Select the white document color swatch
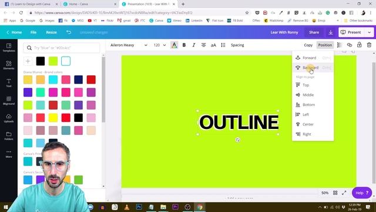376x212 pixels. 66,61
